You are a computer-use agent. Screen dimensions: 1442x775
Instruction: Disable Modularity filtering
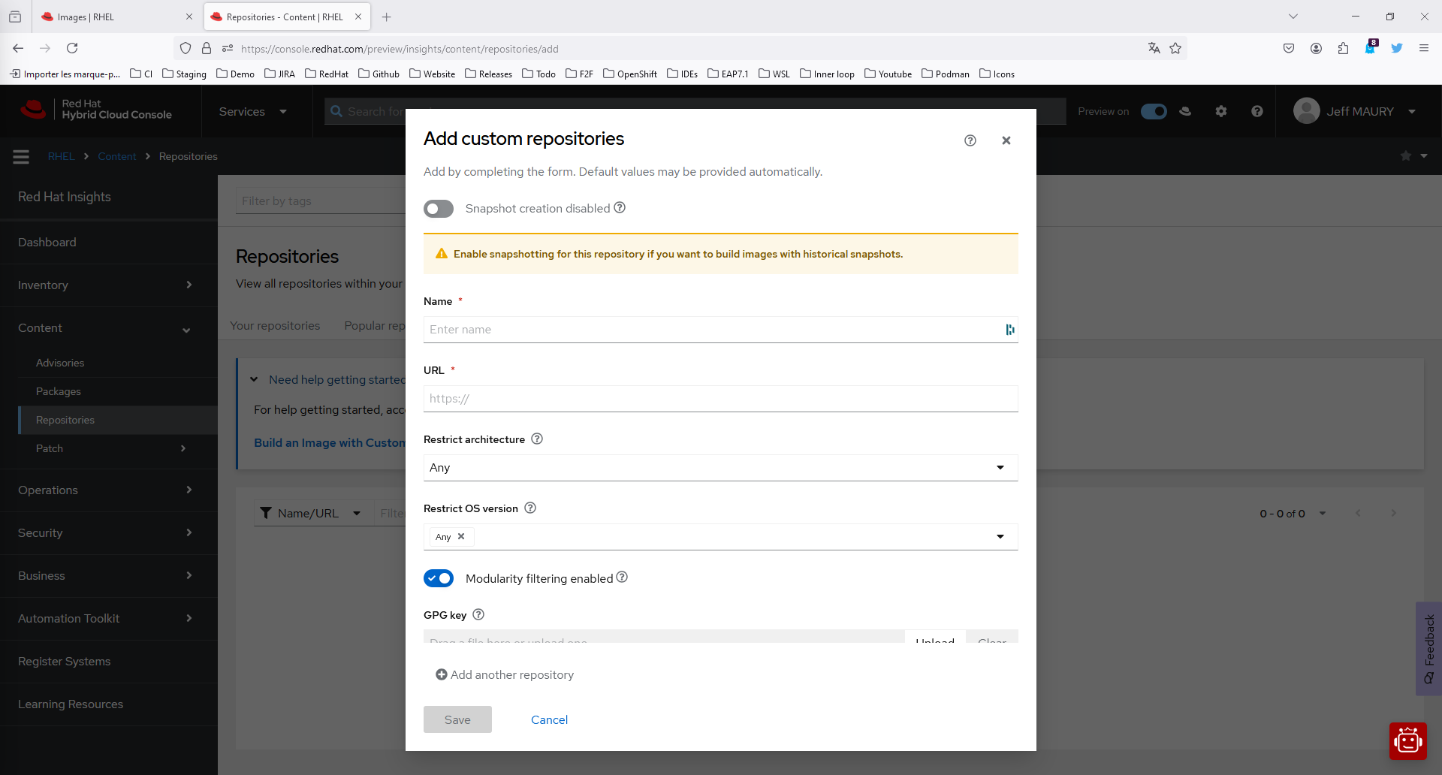click(439, 578)
